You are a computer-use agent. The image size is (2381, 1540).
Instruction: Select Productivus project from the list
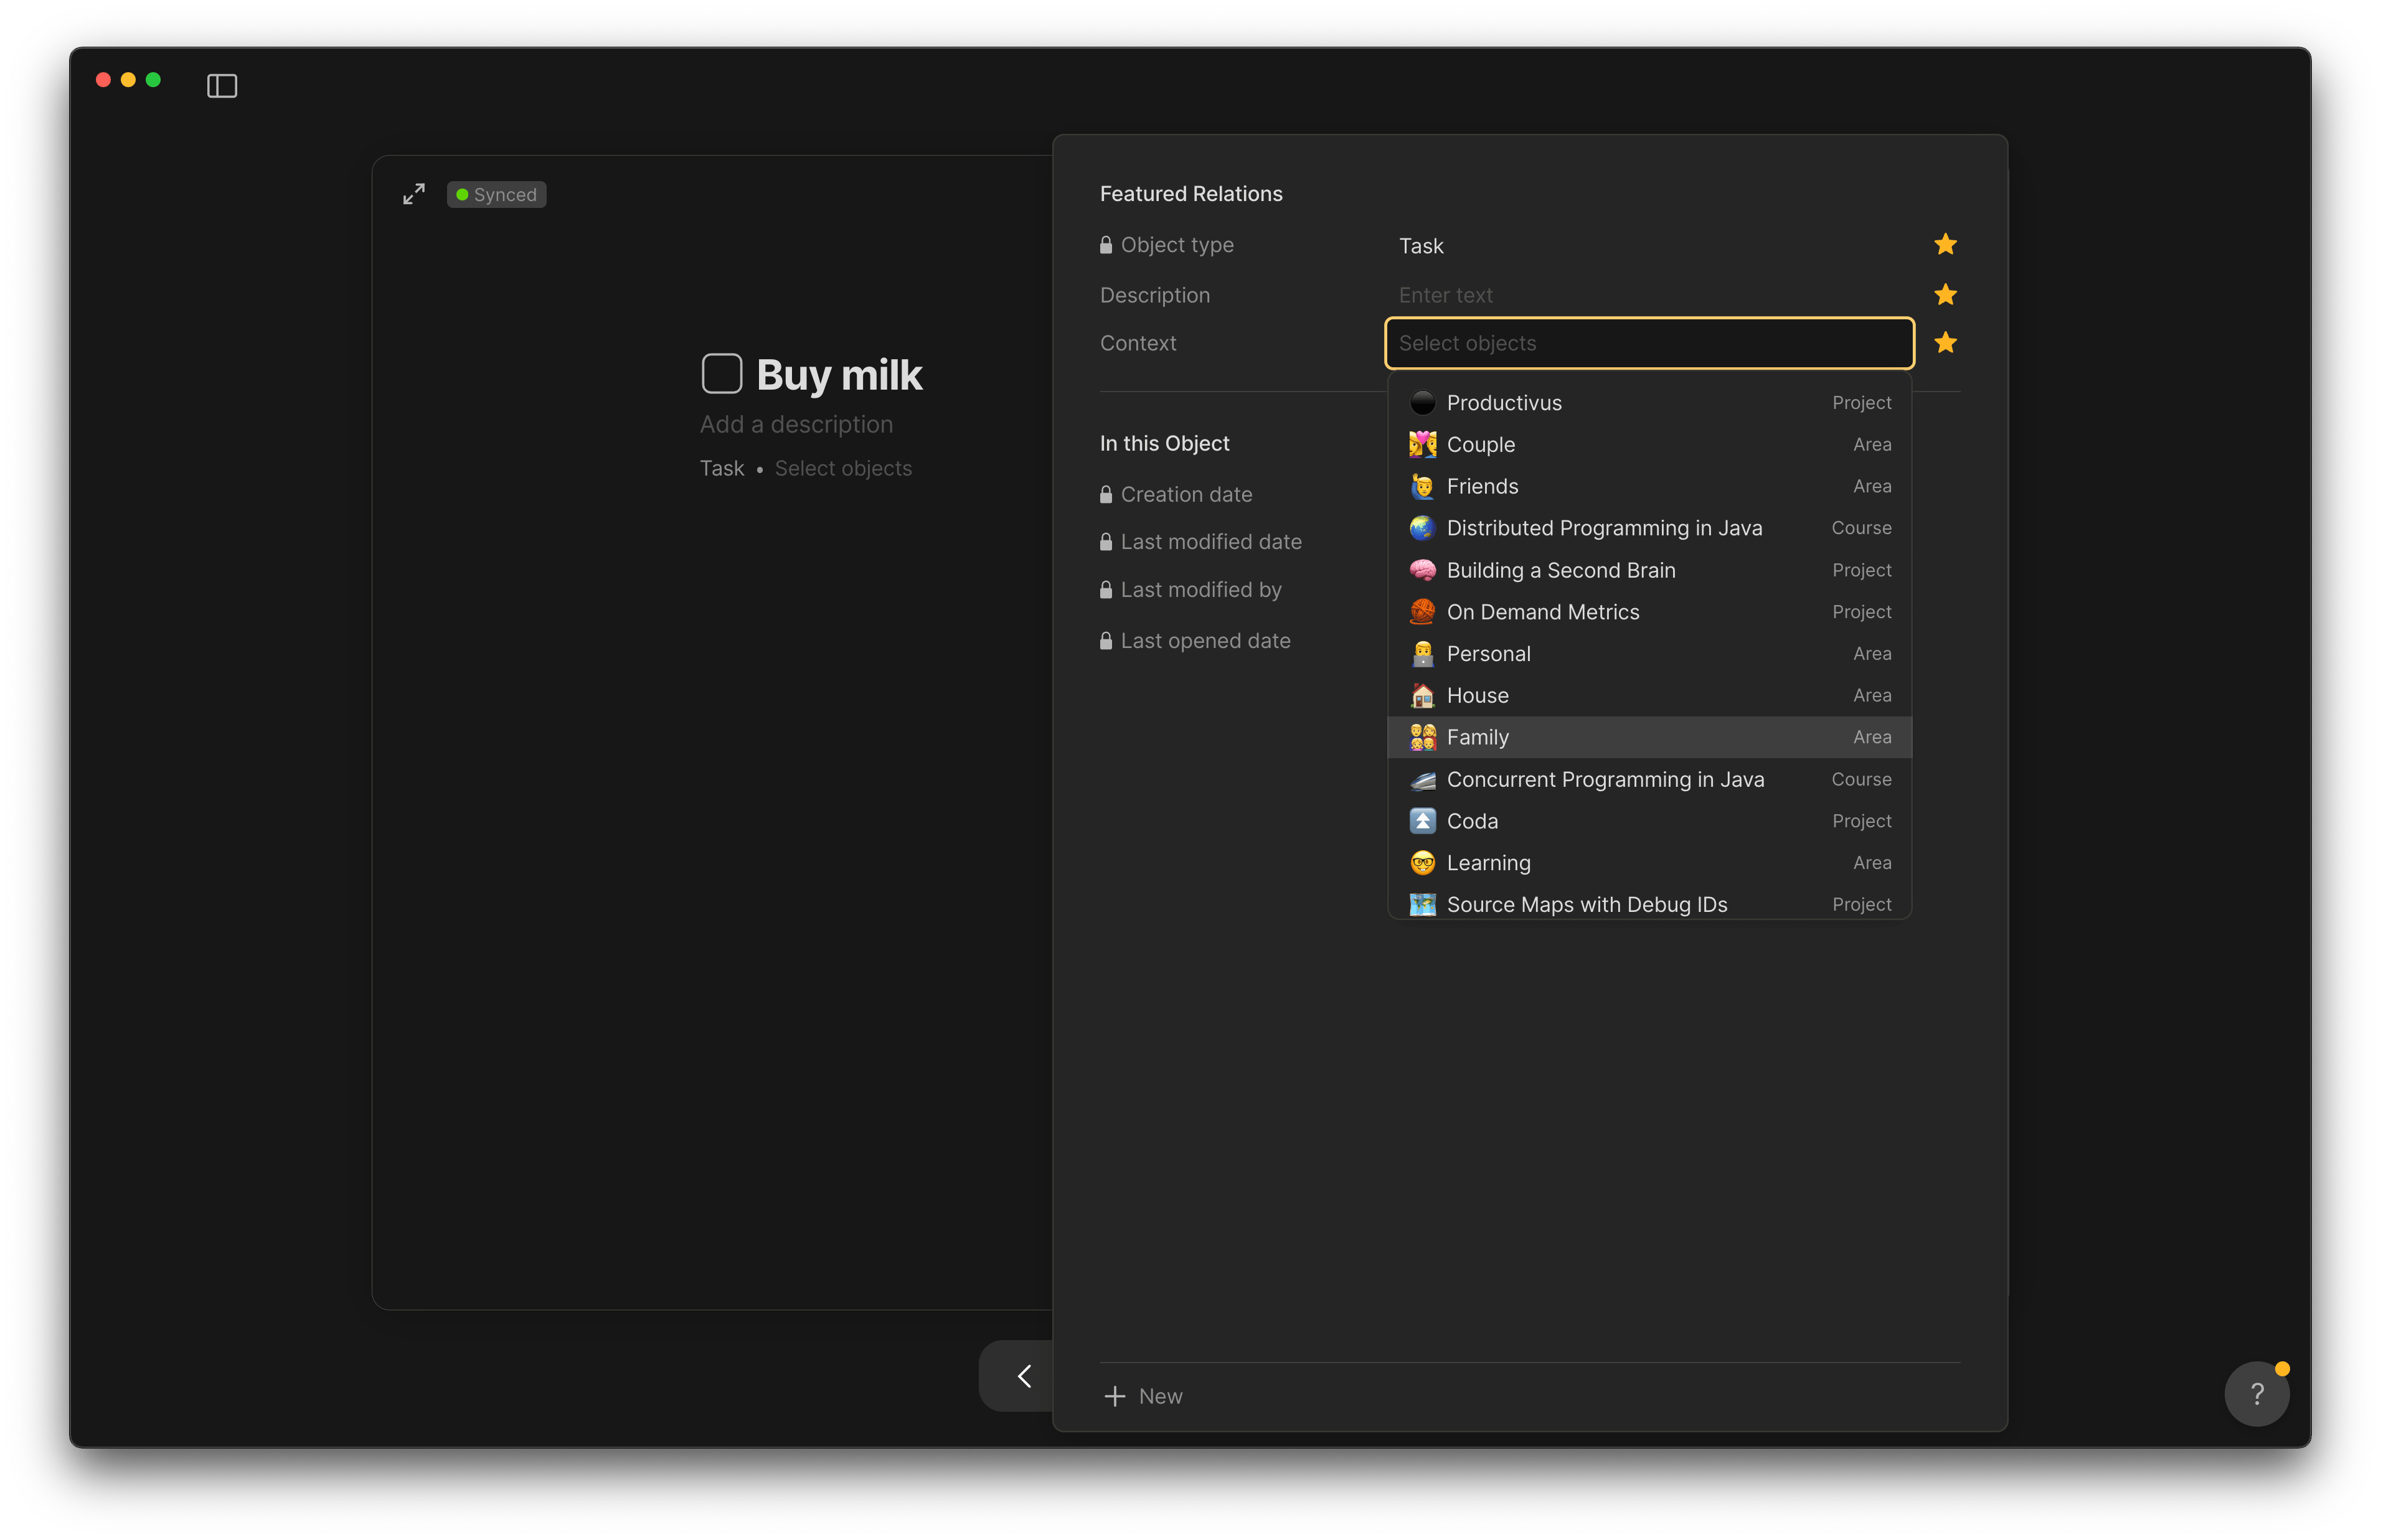[x=1649, y=403]
